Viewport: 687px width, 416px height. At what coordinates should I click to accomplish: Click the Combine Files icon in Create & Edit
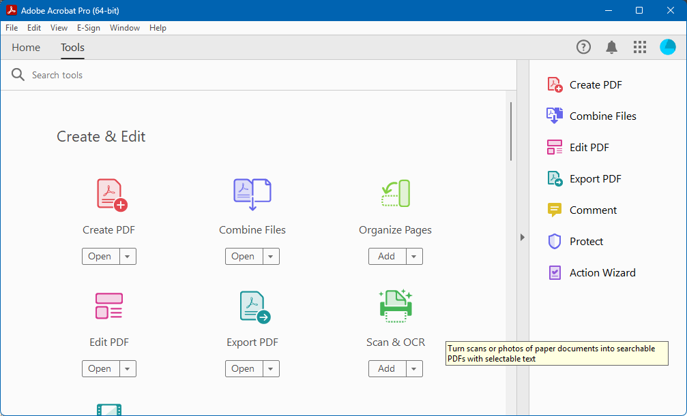(252, 193)
